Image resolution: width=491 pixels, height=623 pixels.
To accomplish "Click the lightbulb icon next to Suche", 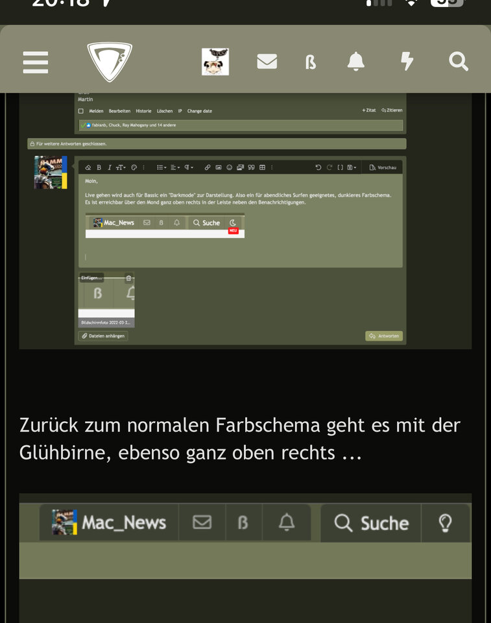I will click(x=445, y=523).
